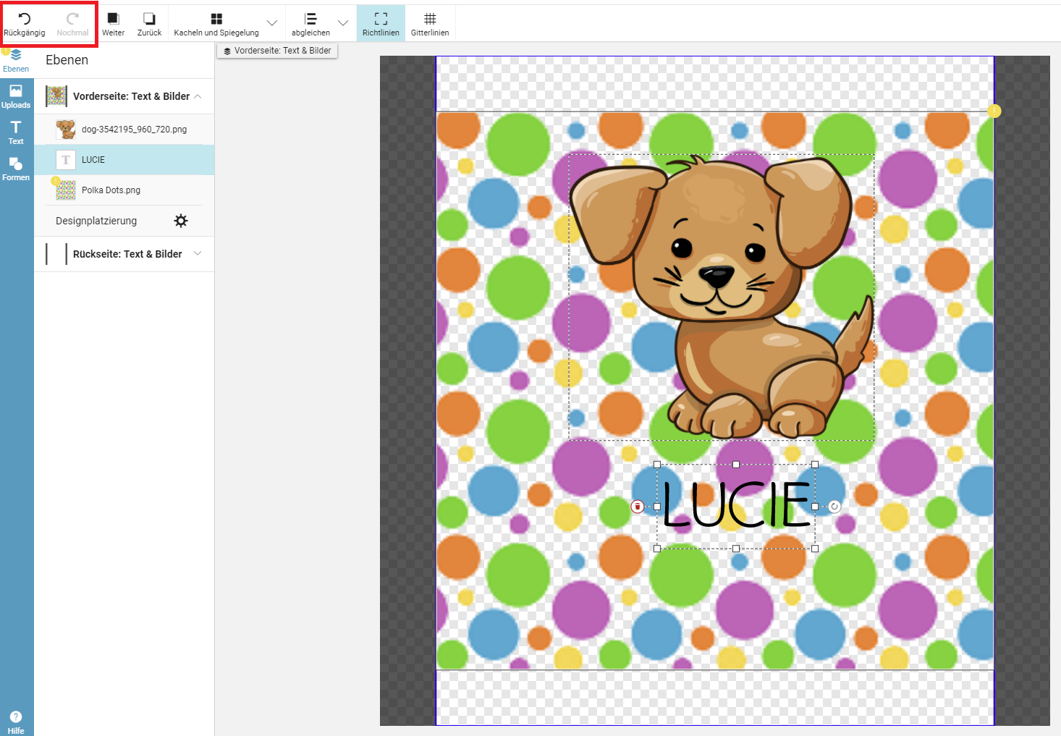Viewport: 1061px width, 736px height.
Task: Select the dog-3542195_960_720.png layer
Action: pos(124,130)
